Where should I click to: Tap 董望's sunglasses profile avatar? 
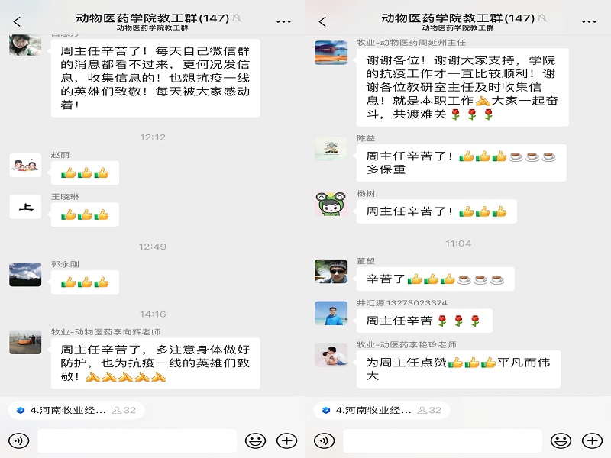coord(331,271)
